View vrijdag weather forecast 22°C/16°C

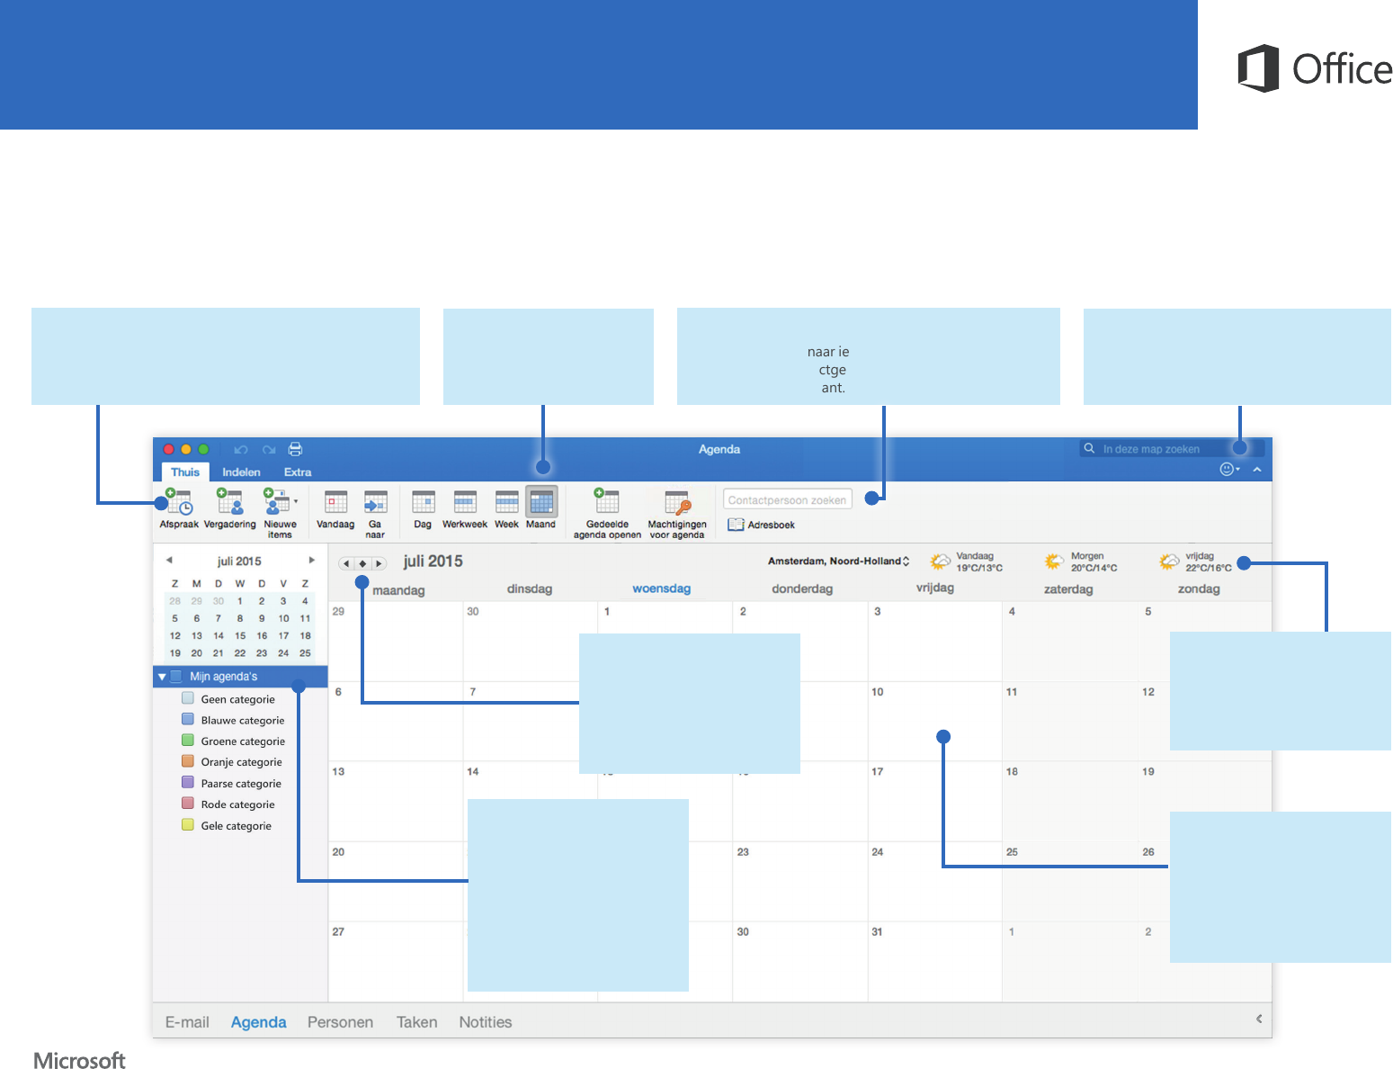point(1197,561)
